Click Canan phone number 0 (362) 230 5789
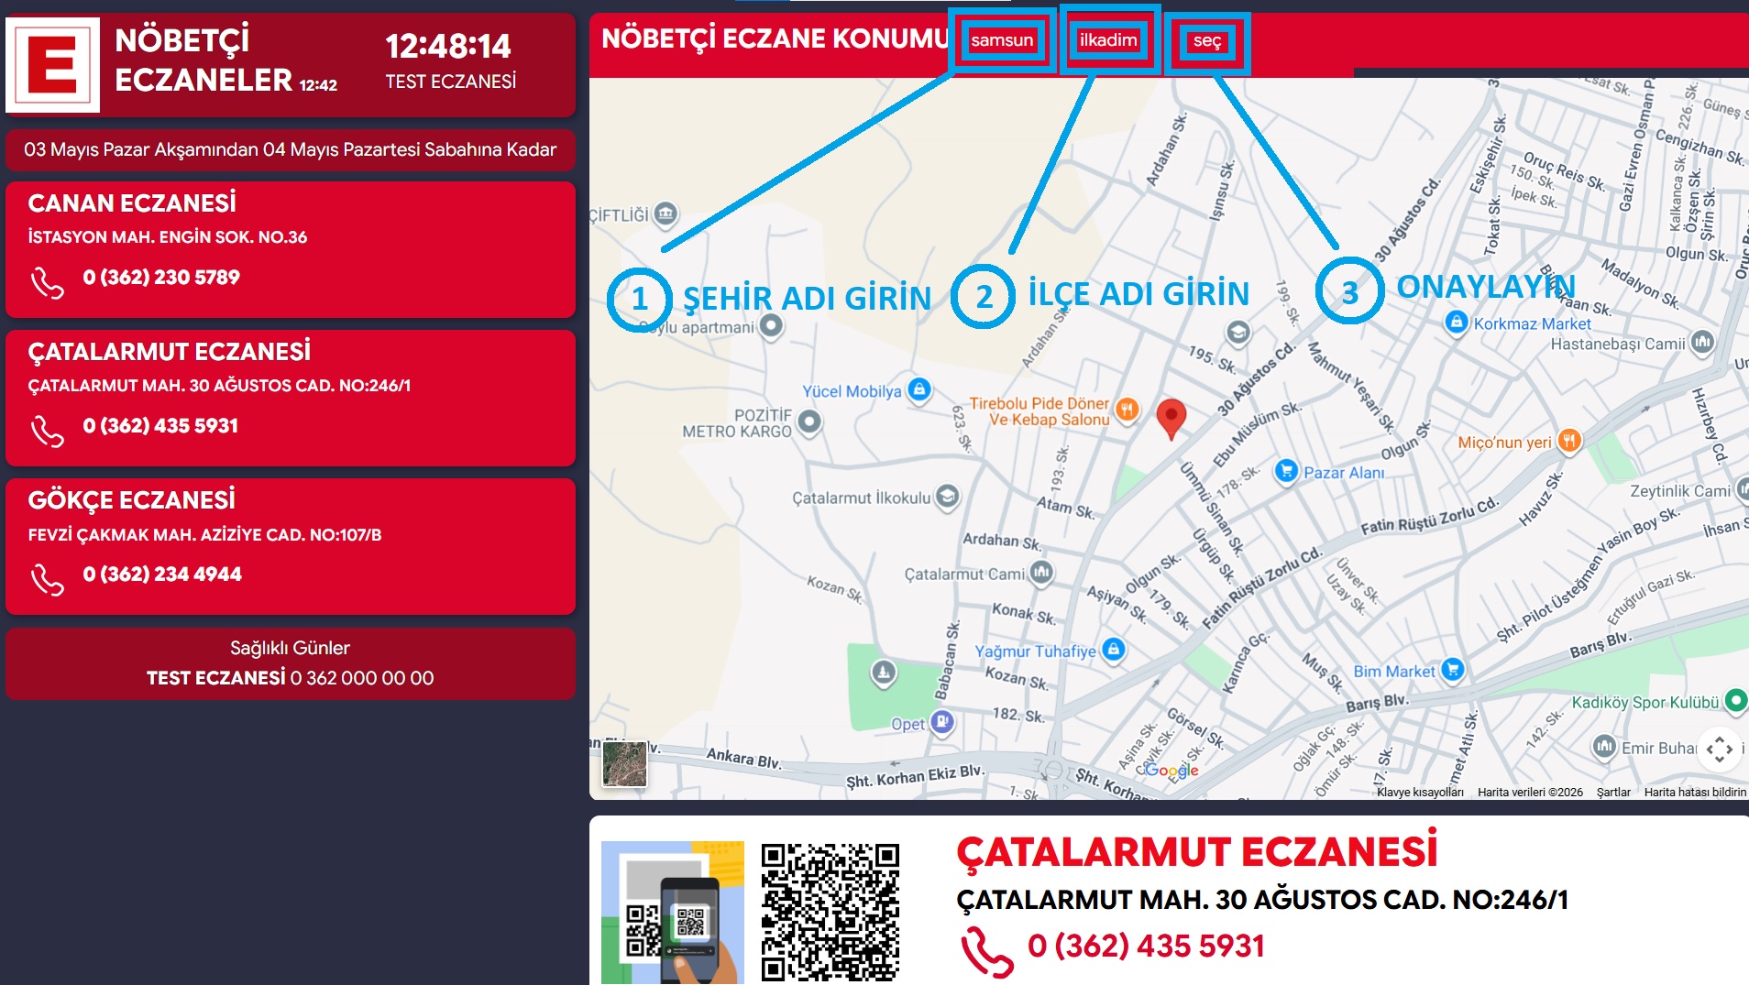Image resolution: width=1749 pixels, height=985 pixels. tap(161, 277)
